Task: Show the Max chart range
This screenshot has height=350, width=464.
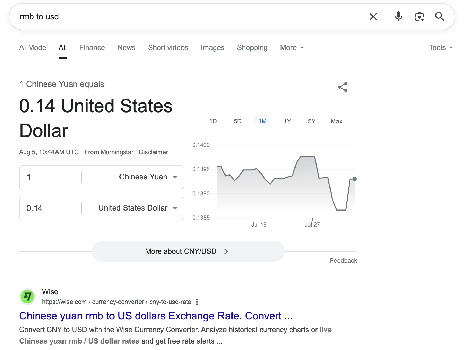Action: click(336, 121)
